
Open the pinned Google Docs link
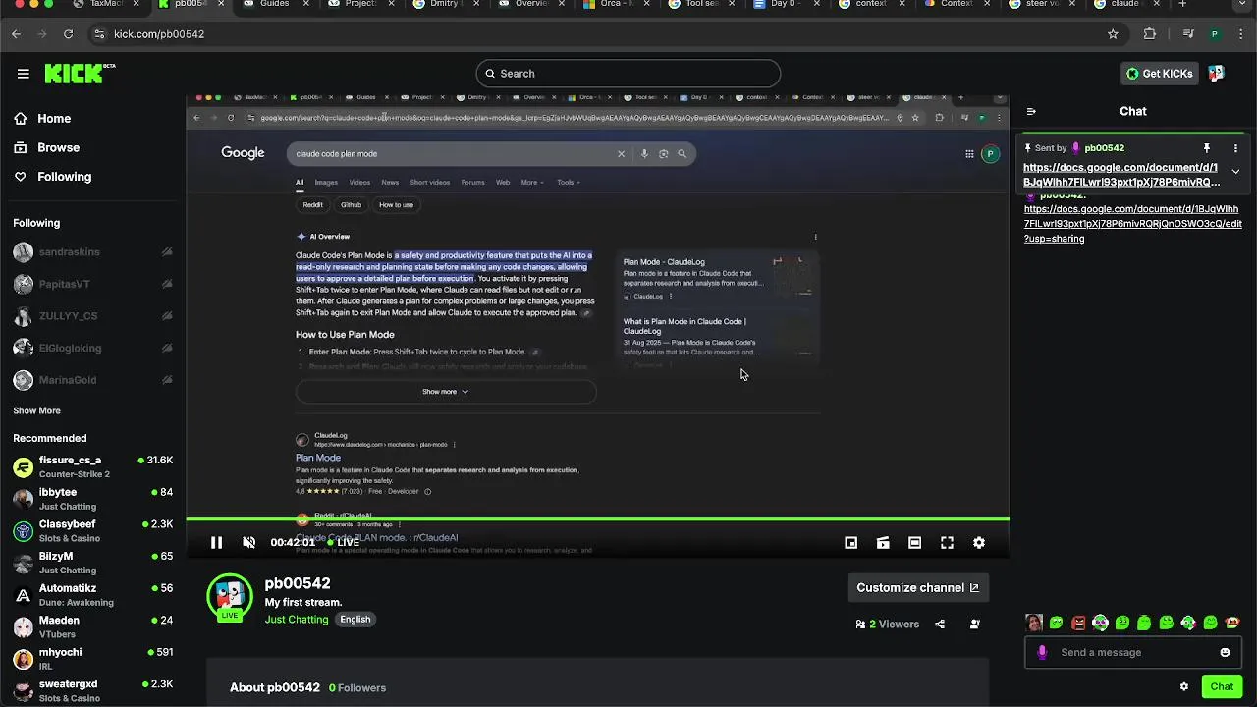1121,175
